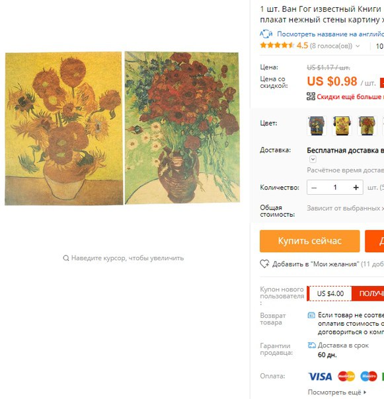Click the heart wishlist icon
The width and height of the screenshot is (384, 399).
click(264, 264)
